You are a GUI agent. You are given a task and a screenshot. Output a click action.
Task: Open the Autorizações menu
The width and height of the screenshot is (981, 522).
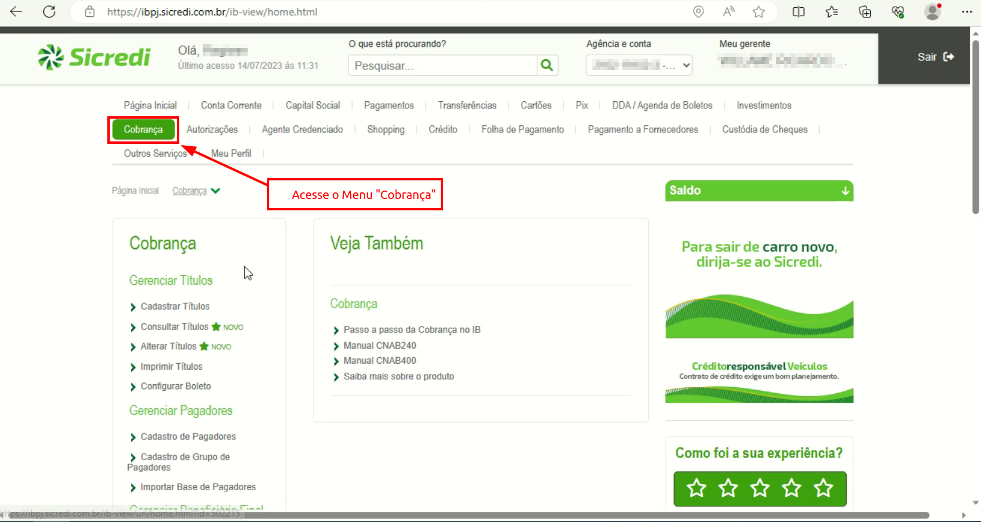click(x=212, y=129)
